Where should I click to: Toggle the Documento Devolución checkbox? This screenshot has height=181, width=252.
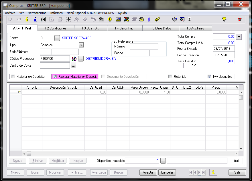tap(103, 77)
